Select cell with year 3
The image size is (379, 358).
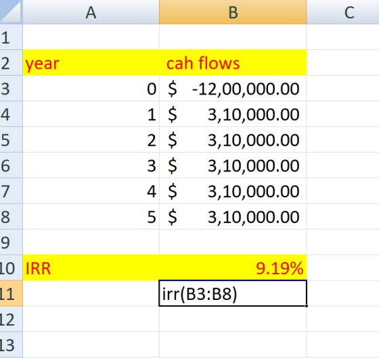pyautogui.click(x=91, y=165)
